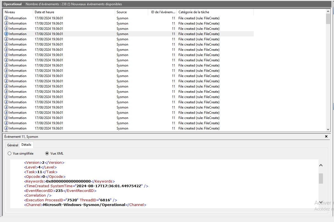Sort by Date et heure column header
Screen dimensions: 334x222
click(74, 12)
